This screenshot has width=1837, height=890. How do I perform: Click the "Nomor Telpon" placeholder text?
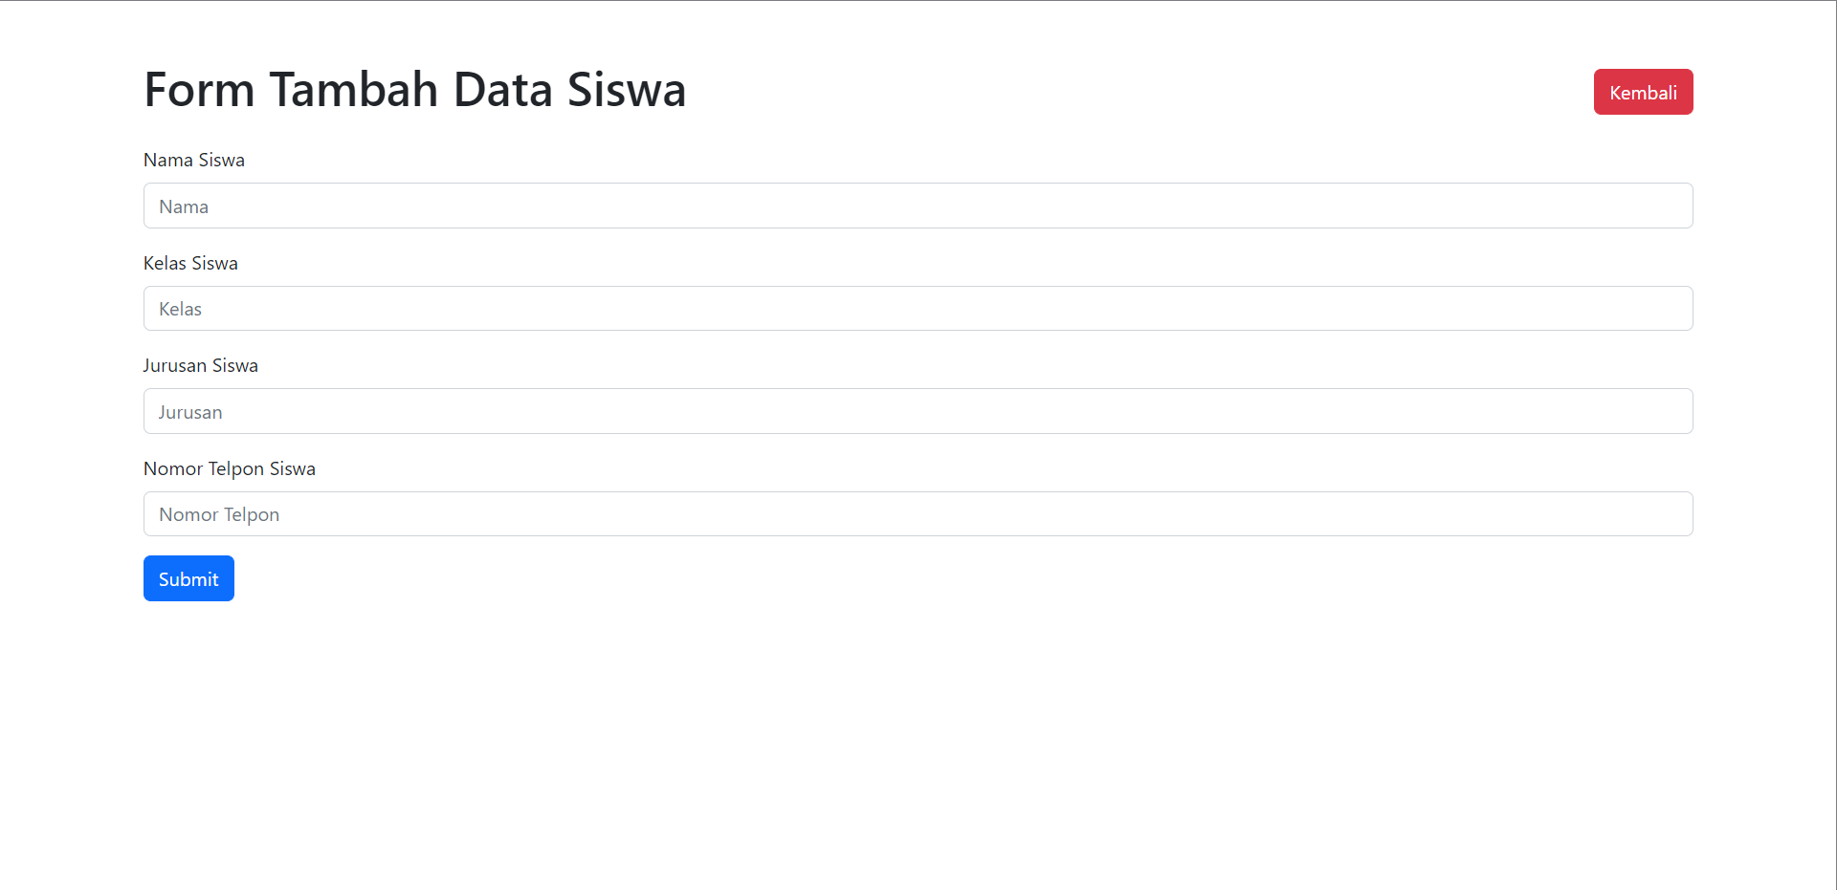[219, 514]
